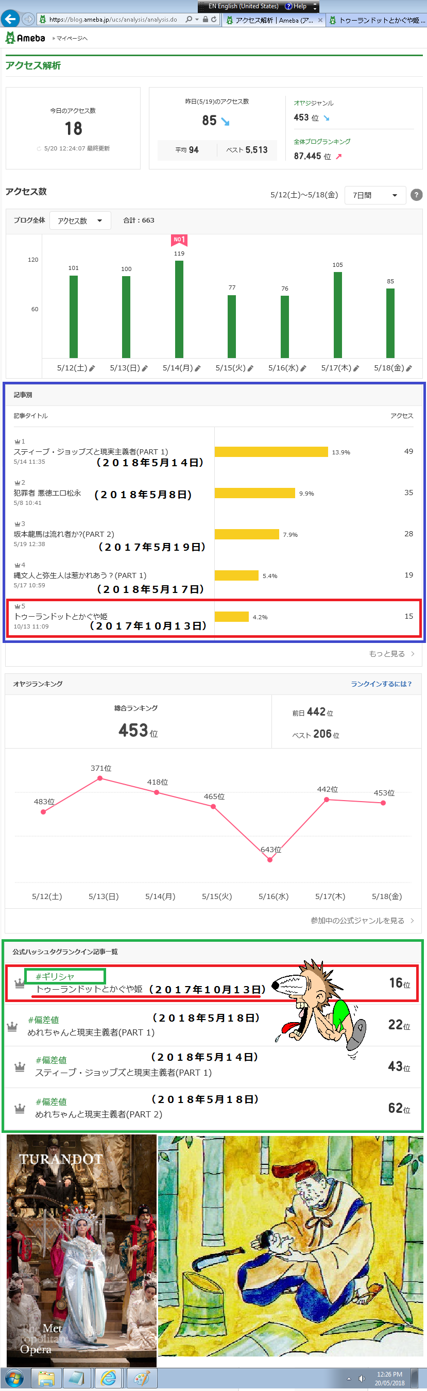Click the Ameba logo
This screenshot has width=427, height=1391.
[x=25, y=38]
